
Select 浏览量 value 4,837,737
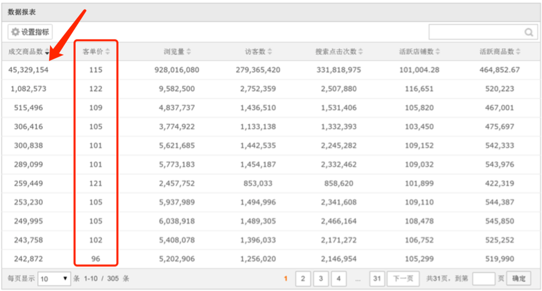[176, 108]
